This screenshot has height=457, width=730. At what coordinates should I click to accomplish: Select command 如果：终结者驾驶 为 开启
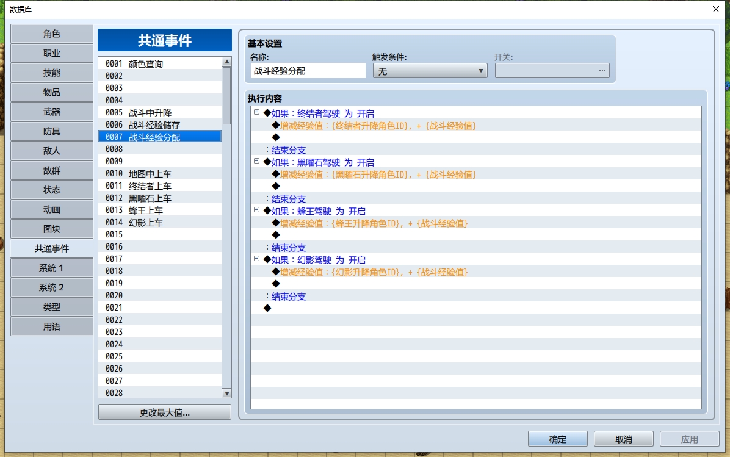[476, 113]
